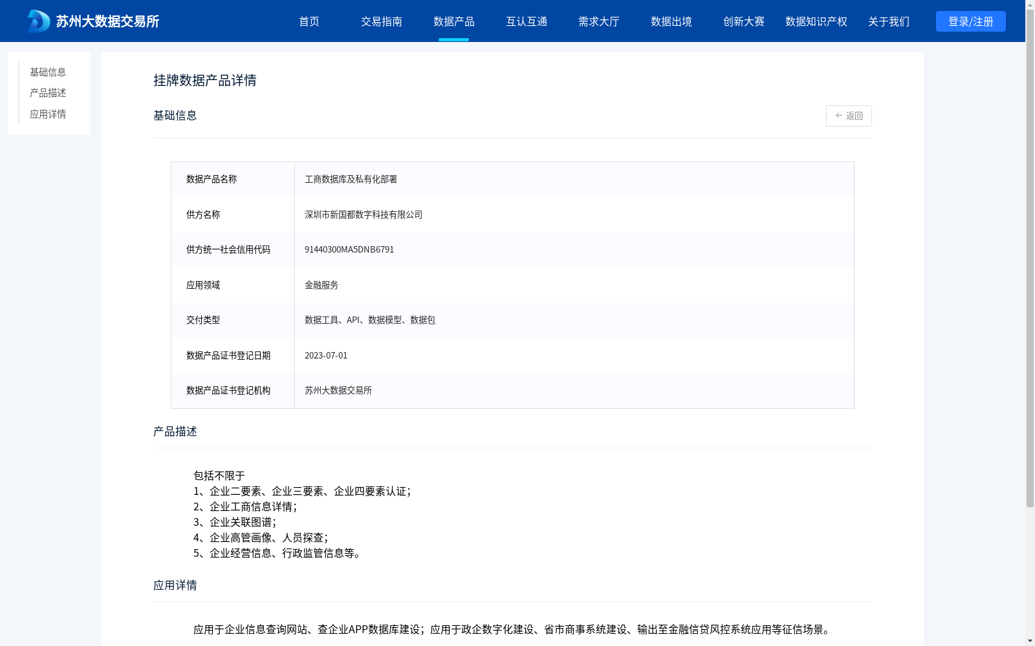Click the 苏州大数据交易所 logo icon
Viewport: 1035px width, 646px height.
point(39,21)
